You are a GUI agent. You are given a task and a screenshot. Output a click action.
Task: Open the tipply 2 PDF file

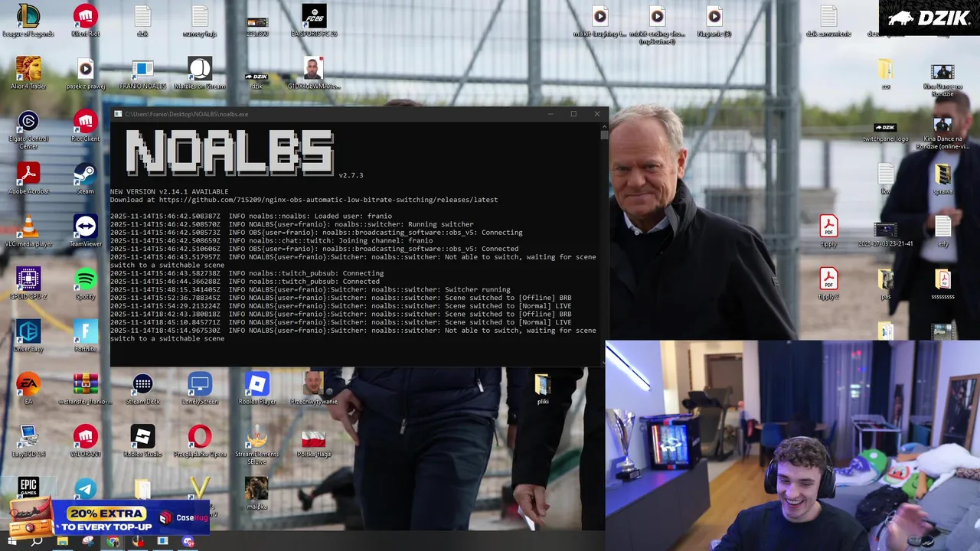pos(828,283)
